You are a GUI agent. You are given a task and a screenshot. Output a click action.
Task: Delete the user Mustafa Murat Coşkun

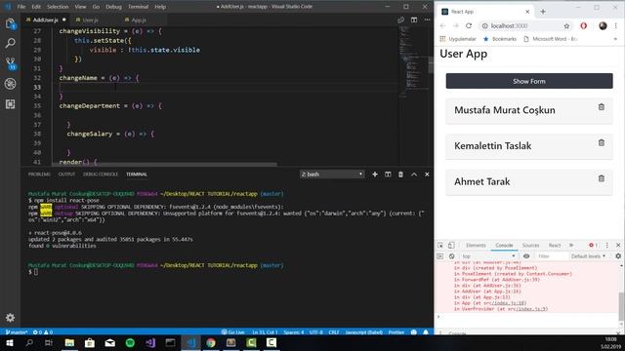[x=602, y=107]
